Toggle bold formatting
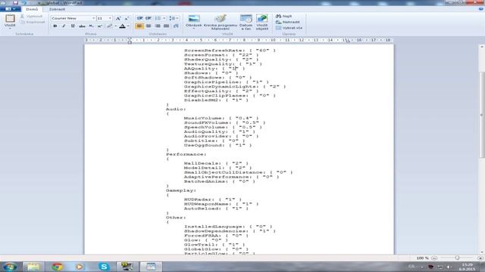 [55, 26]
